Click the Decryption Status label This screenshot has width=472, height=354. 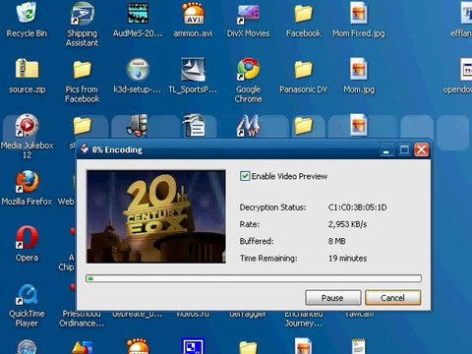(272, 207)
